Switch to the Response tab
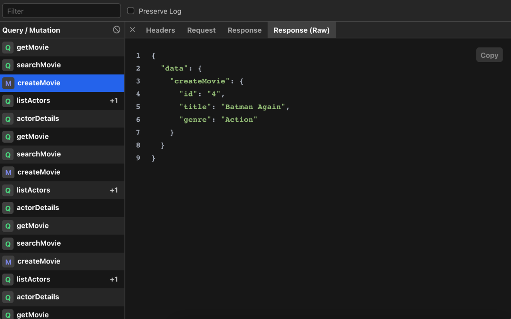The image size is (511, 319). point(244,30)
